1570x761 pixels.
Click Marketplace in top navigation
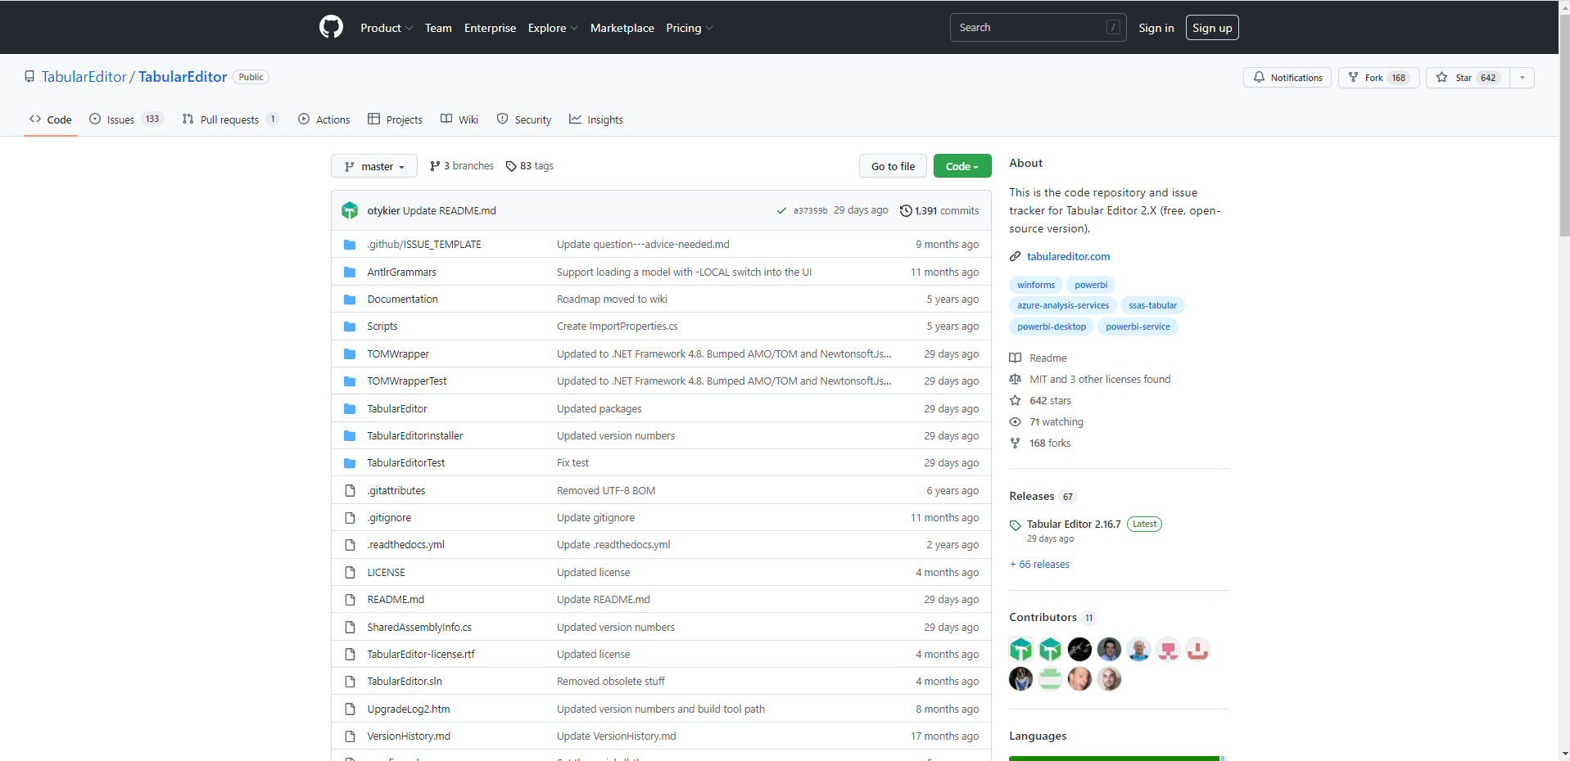pos(622,28)
